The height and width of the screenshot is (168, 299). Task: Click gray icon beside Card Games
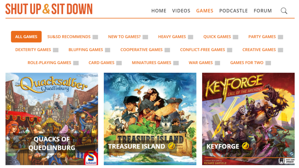[x=119, y=63]
